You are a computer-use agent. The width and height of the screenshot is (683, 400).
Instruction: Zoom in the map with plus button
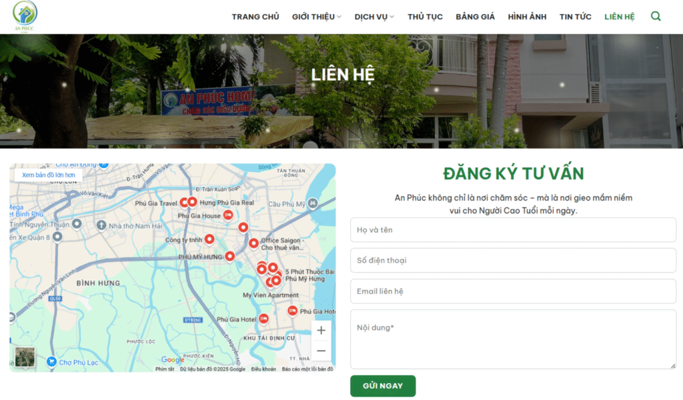(321, 331)
